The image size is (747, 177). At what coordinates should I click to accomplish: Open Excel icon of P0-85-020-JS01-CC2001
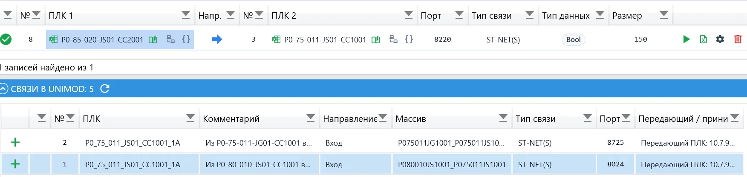click(54, 39)
